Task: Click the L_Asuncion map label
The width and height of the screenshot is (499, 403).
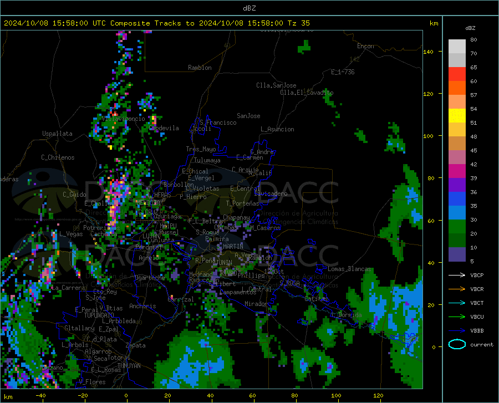Action: [x=277, y=130]
